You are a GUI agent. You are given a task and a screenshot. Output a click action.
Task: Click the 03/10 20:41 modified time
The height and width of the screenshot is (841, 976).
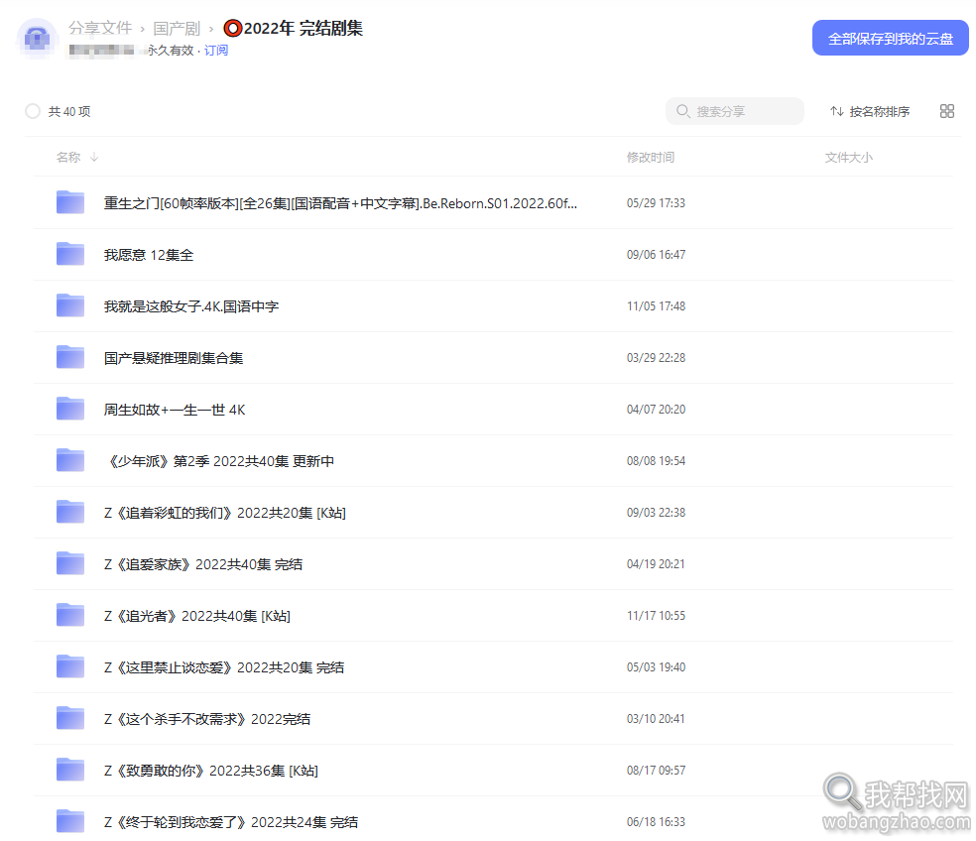[x=656, y=720]
